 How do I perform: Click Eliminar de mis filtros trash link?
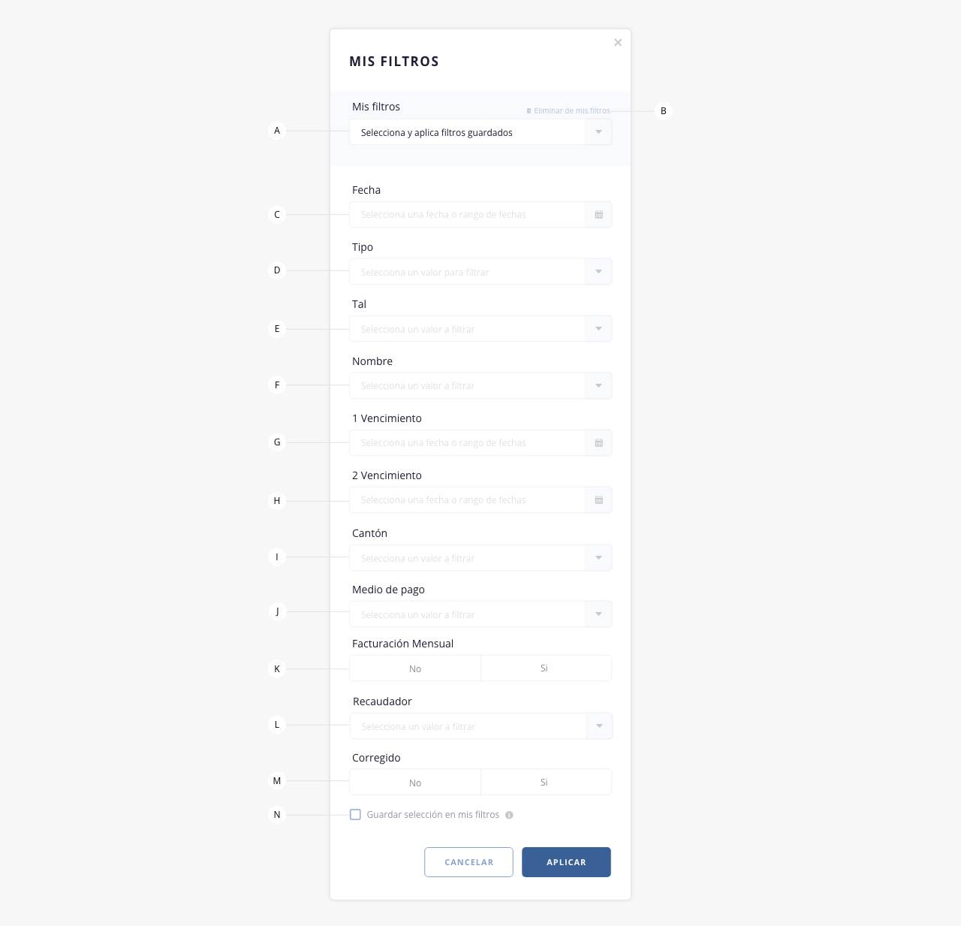pyautogui.click(x=568, y=110)
